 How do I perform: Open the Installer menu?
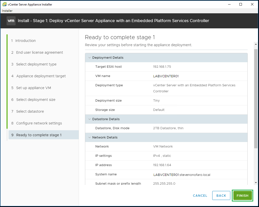(x=7, y=11)
